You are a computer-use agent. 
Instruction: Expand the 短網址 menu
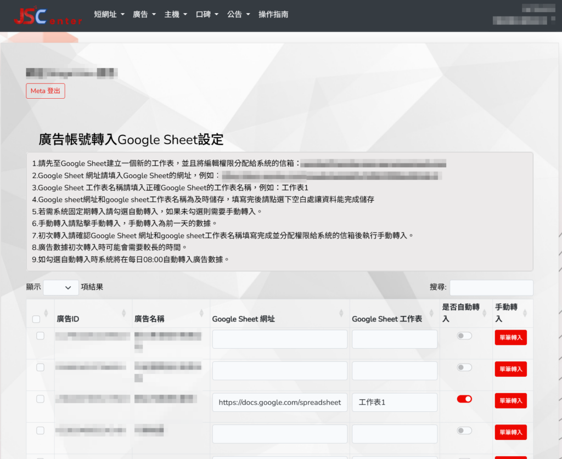coord(109,15)
